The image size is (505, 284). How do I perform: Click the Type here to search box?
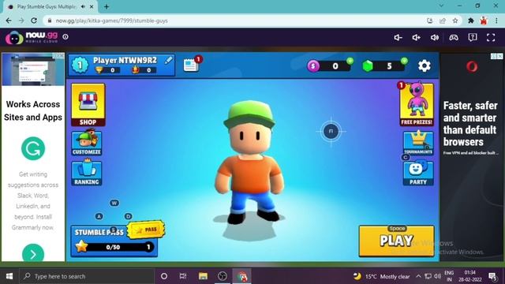coord(86,276)
